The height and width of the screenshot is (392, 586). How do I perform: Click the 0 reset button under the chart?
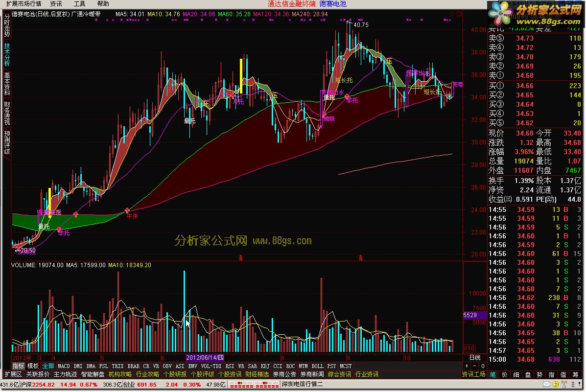[x=483, y=366]
